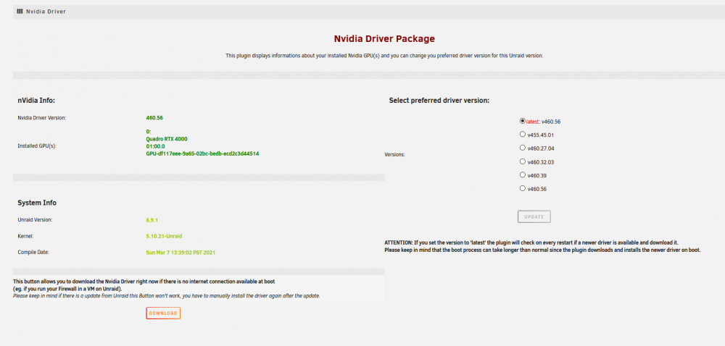Pick driver version v460.32.03
This screenshot has width=725, height=346.
click(x=523, y=161)
